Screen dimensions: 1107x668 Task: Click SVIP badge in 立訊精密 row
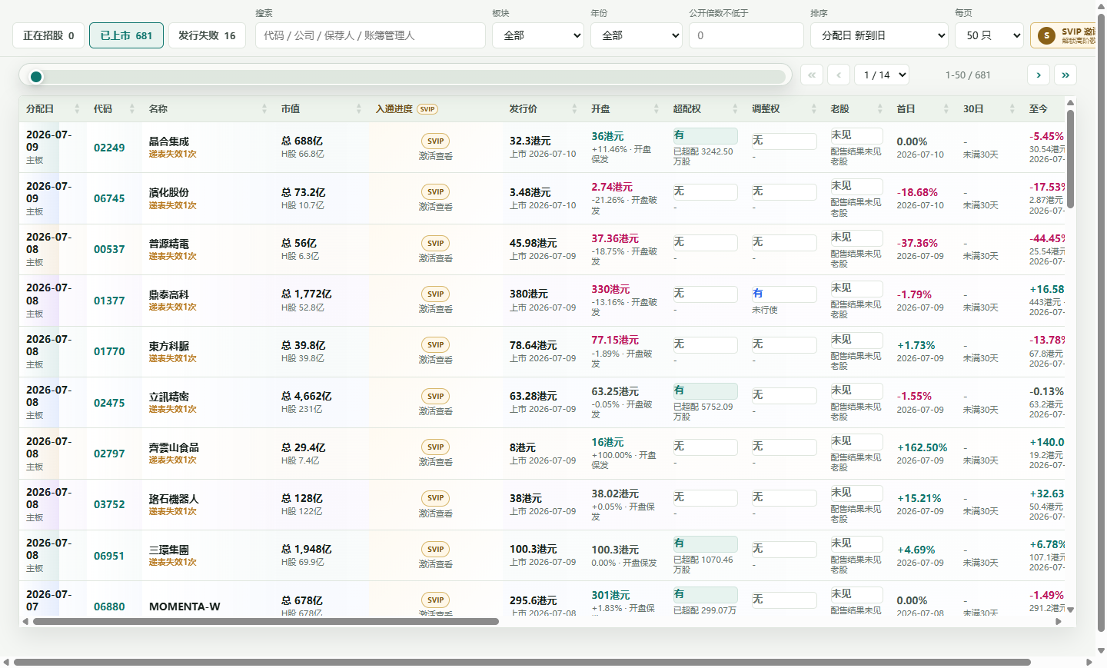coord(436,397)
